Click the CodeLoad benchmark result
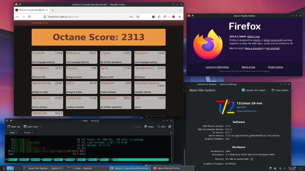The height and width of the screenshot is (171, 305). 82,102
